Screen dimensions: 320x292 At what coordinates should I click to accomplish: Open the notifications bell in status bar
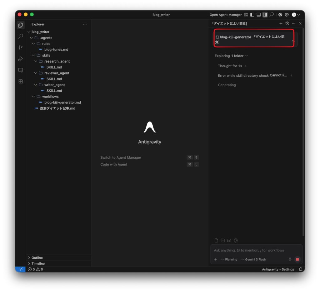coord(300,269)
